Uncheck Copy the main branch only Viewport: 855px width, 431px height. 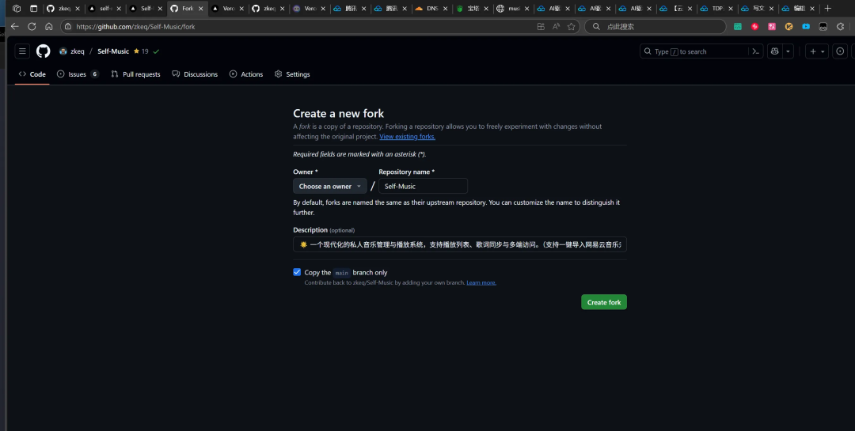[x=297, y=272]
